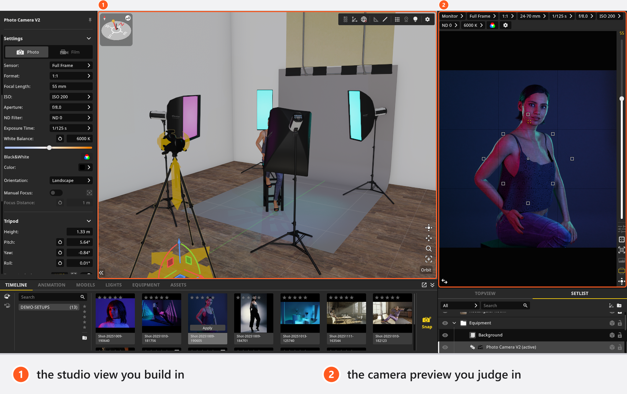Open the EQUIPMENT tab
The width and height of the screenshot is (627, 394).
146,285
